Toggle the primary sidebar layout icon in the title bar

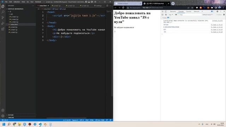(86, 2)
